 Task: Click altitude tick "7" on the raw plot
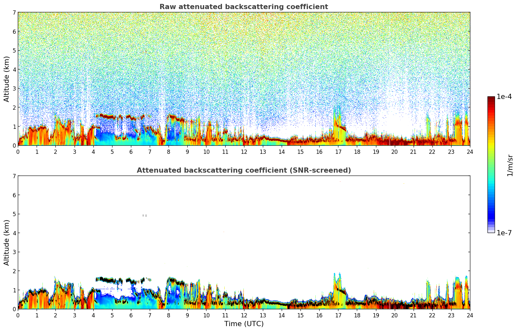click(x=14, y=13)
